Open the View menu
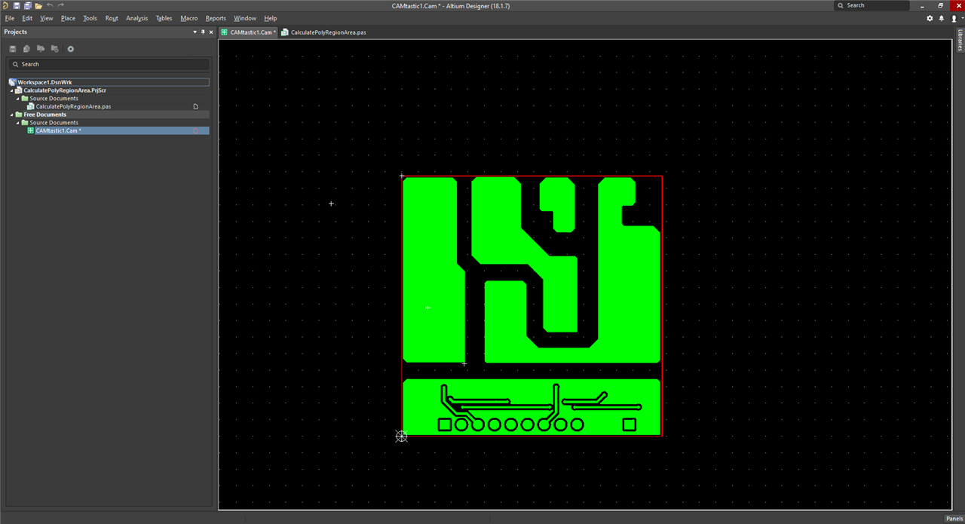965x524 pixels. point(47,18)
